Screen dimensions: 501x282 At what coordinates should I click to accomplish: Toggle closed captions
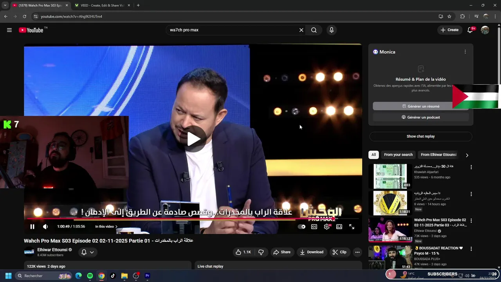pos(314,226)
